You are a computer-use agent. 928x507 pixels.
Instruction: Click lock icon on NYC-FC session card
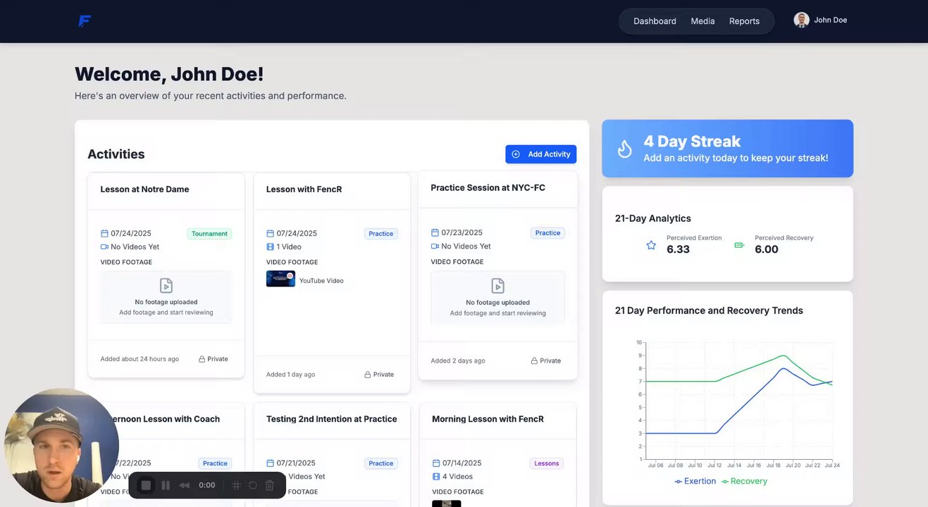pos(534,361)
